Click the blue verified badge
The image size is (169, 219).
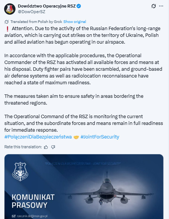pyautogui.click(x=79, y=6)
